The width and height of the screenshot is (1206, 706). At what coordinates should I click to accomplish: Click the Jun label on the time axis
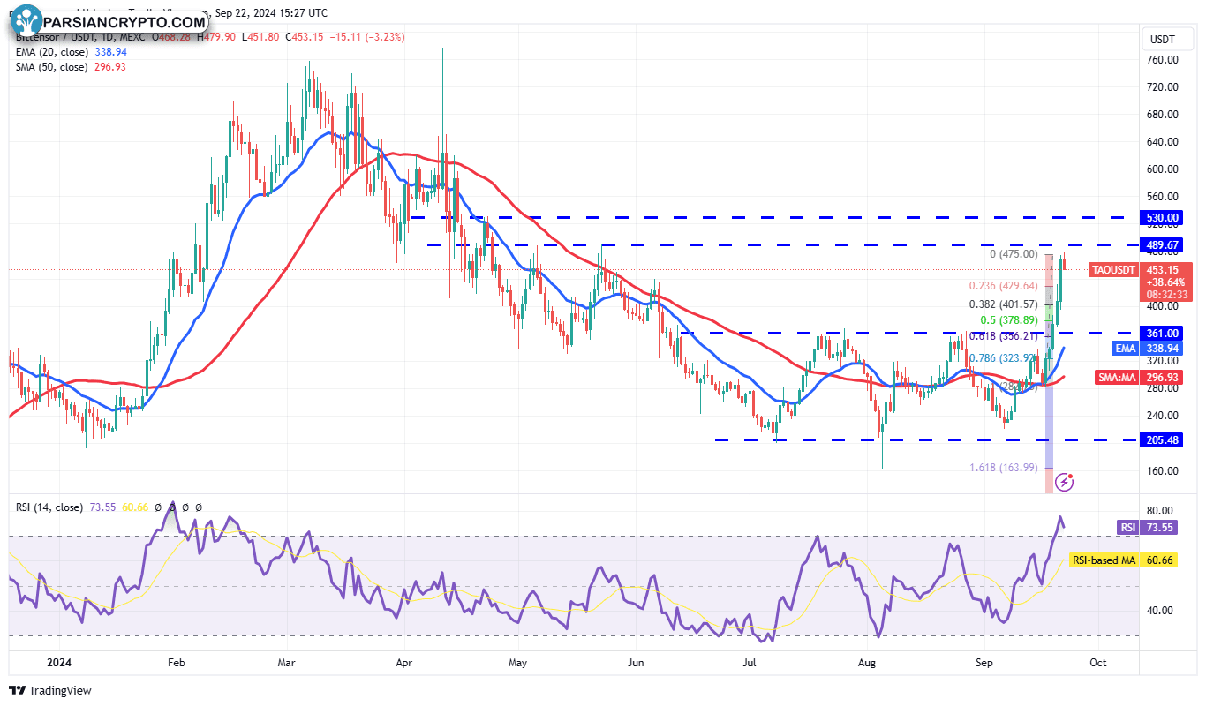[635, 661]
